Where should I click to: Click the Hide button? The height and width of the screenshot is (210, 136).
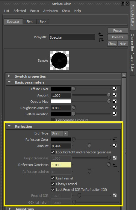(x=123, y=44)
